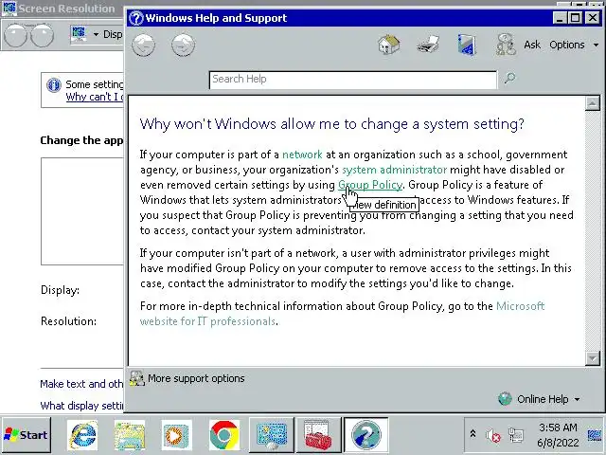This screenshot has height=455, width=606.
Task: Open the Start menu
Action: pyautogui.click(x=26, y=435)
